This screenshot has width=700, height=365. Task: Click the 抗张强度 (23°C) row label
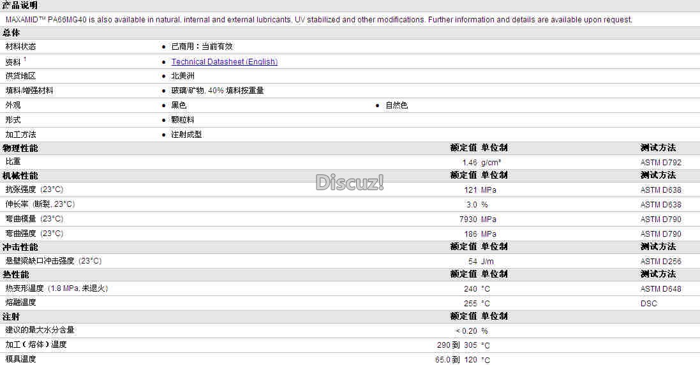click(x=34, y=190)
